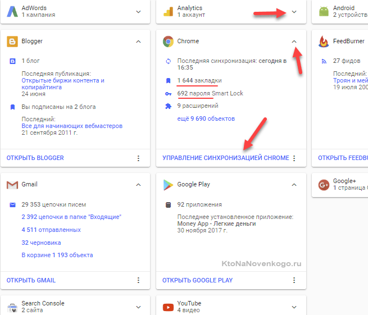
Task: Click the bookmark icon beside 1 644 закладки
Action: coord(169,81)
